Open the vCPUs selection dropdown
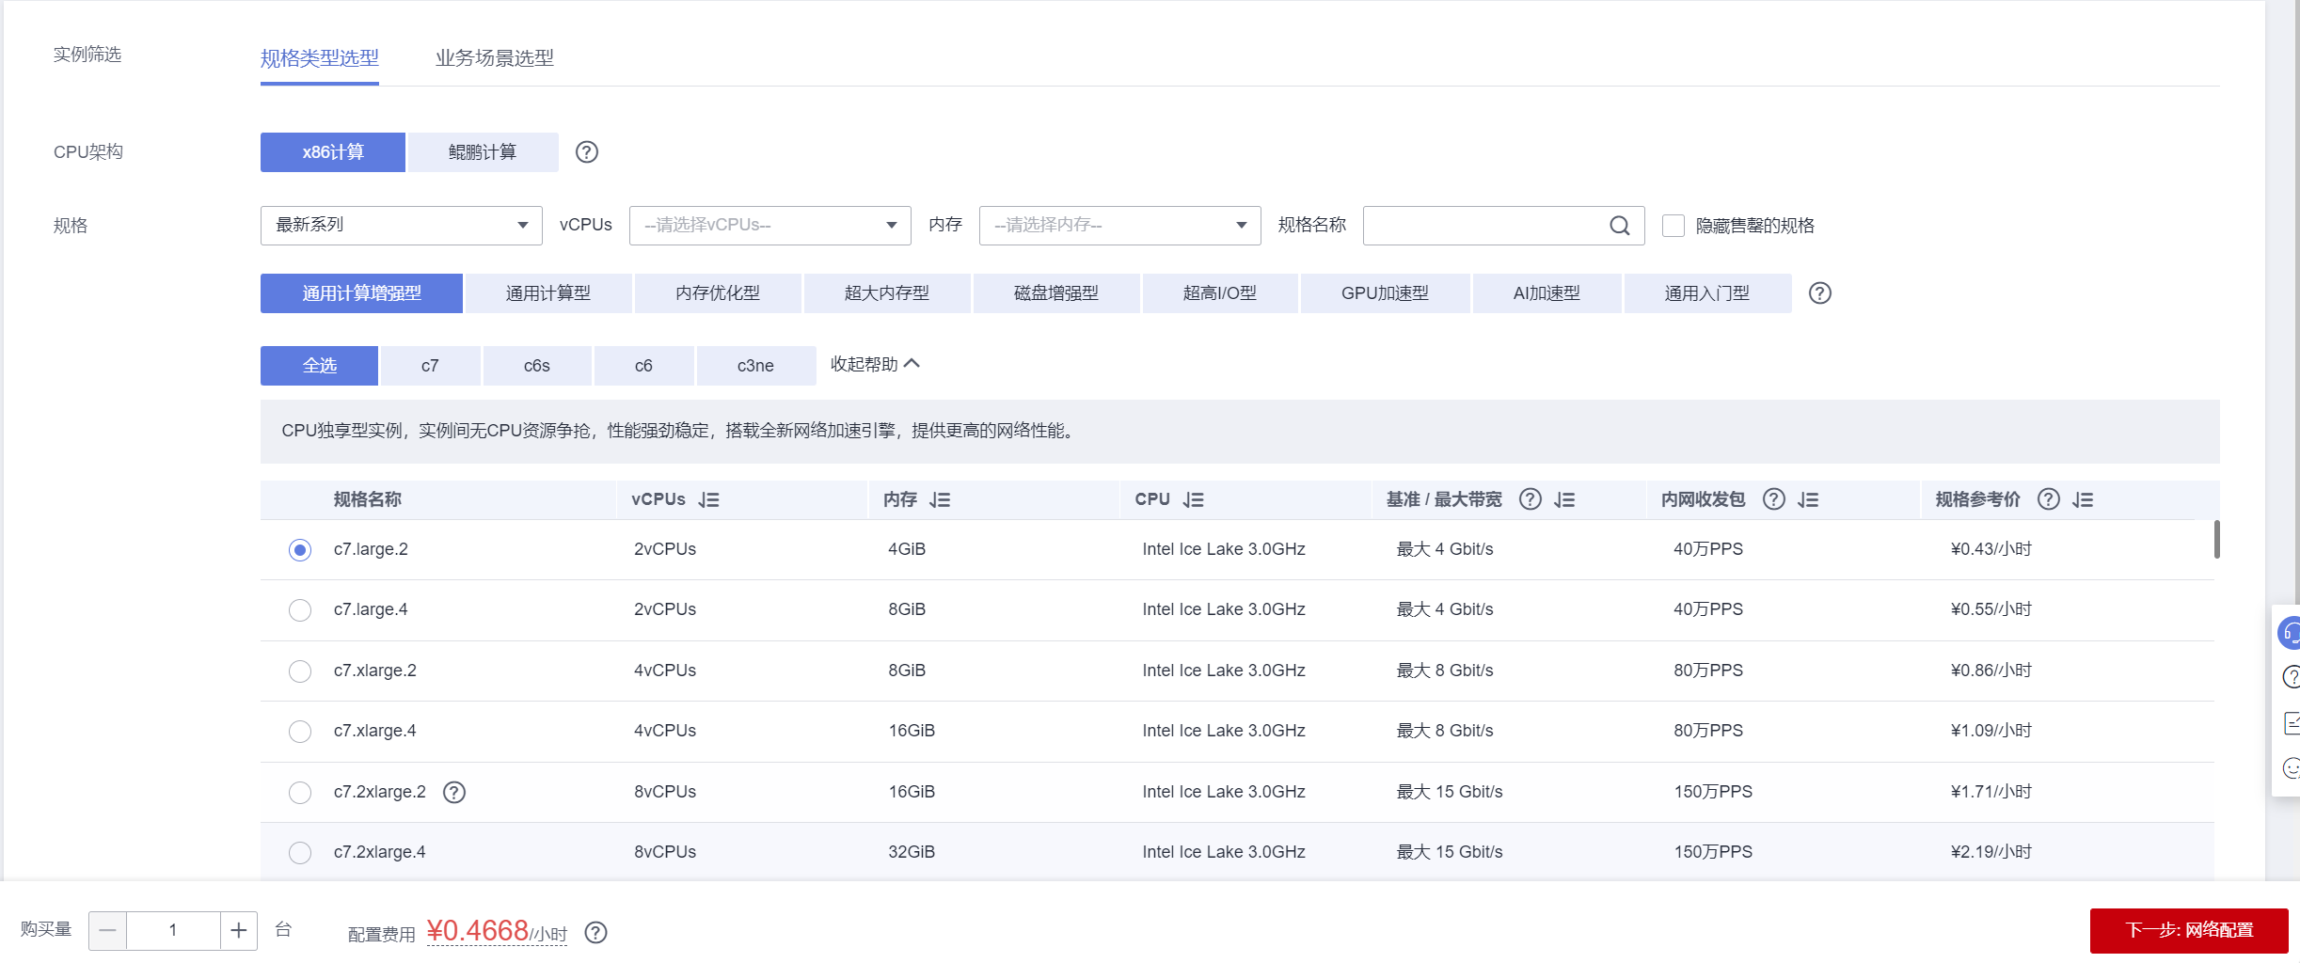 point(770,226)
